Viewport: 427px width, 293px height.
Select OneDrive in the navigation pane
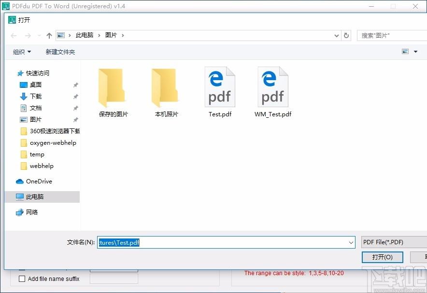tap(34, 181)
